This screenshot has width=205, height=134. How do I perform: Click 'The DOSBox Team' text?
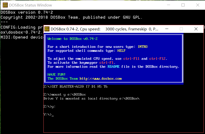tap(63, 79)
